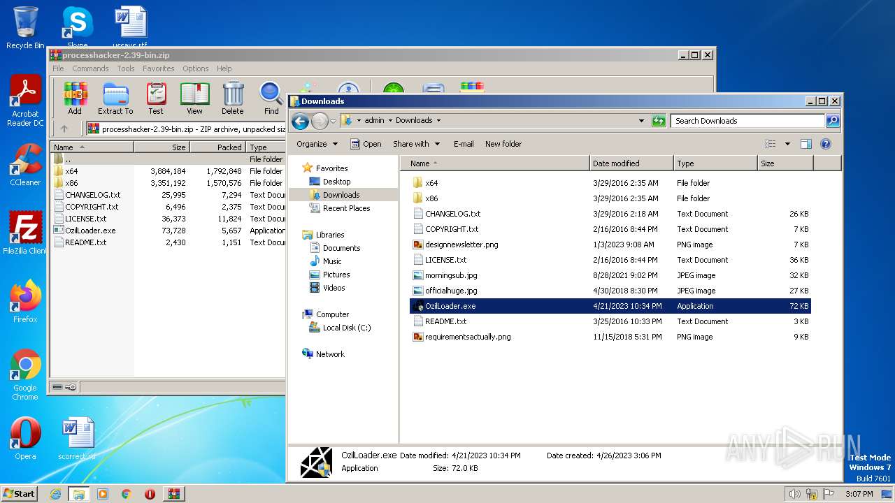Screen dimensions: 895x503
Task: Click the View icon in WinRAR toolbar
Action: 194,99
